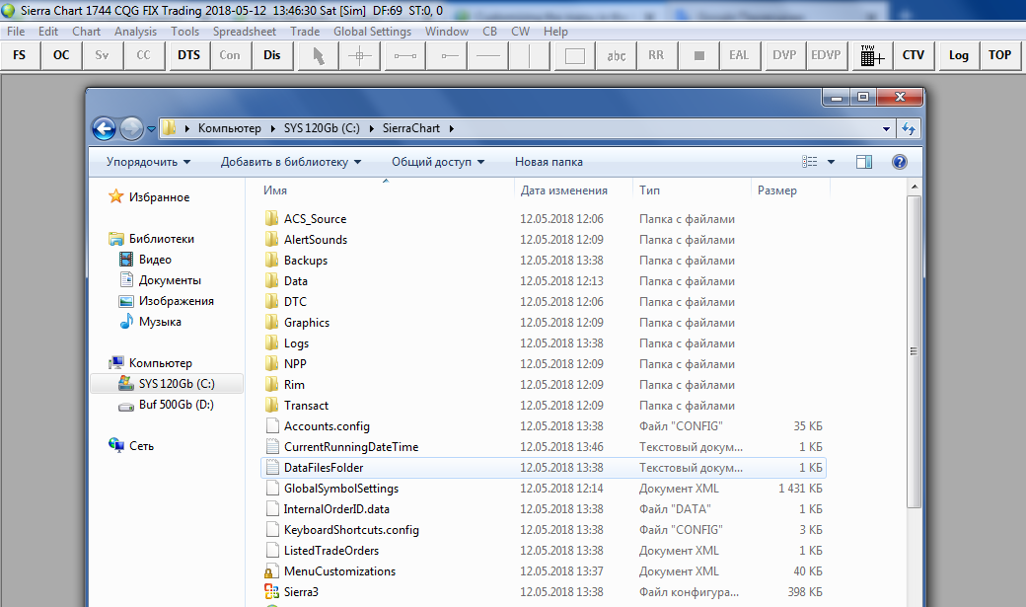Change view with the view mode icon
This screenshot has height=607, width=1026.
(809, 162)
